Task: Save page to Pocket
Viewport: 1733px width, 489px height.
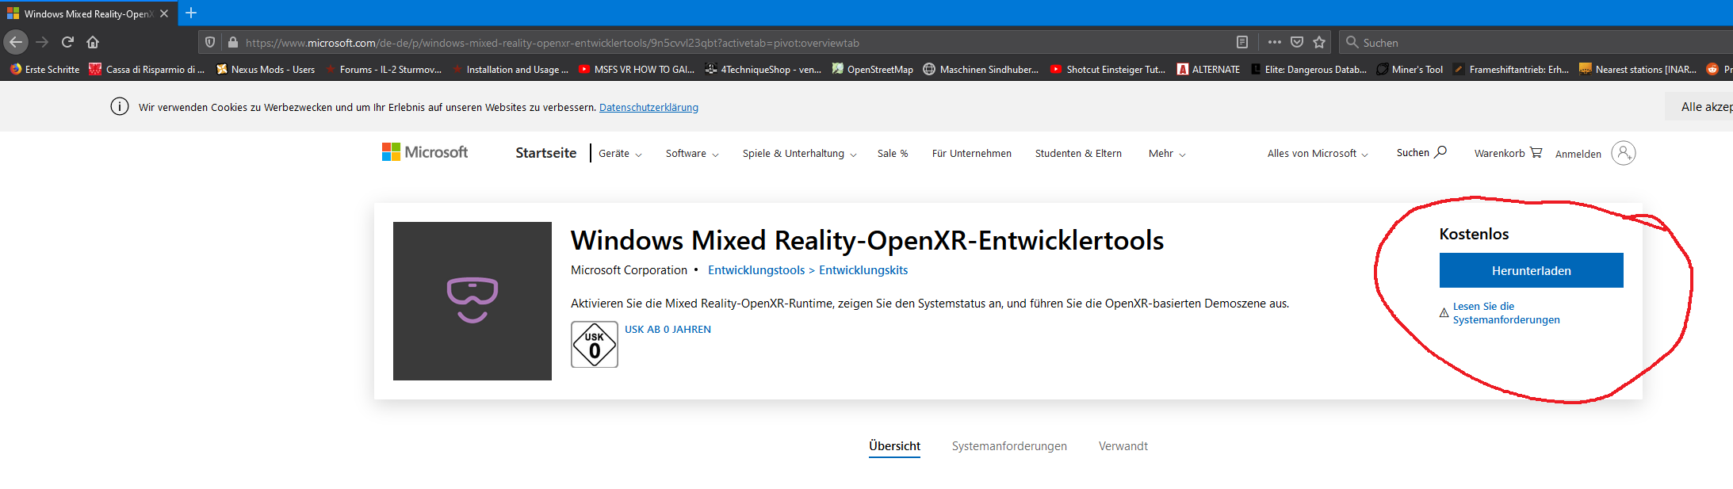Action: coord(1297,42)
